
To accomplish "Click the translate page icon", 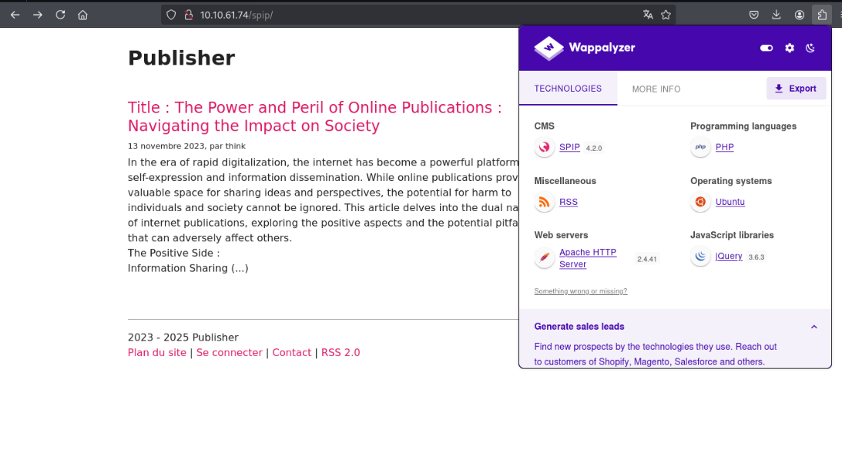I will [648, 15].
